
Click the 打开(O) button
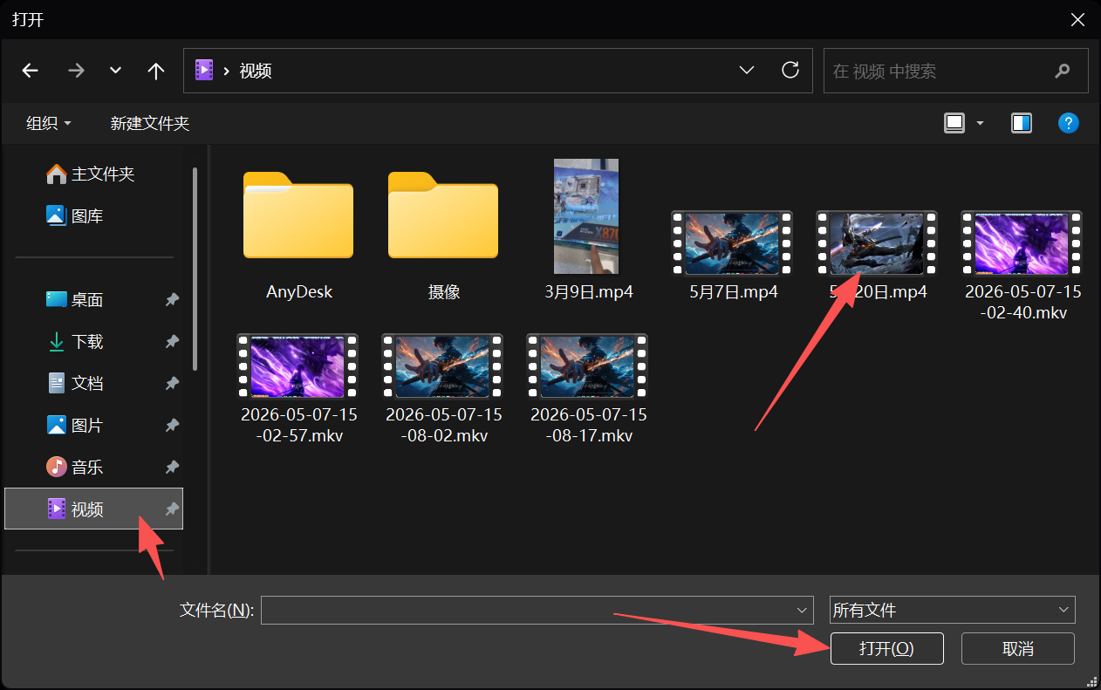[886, 648]
